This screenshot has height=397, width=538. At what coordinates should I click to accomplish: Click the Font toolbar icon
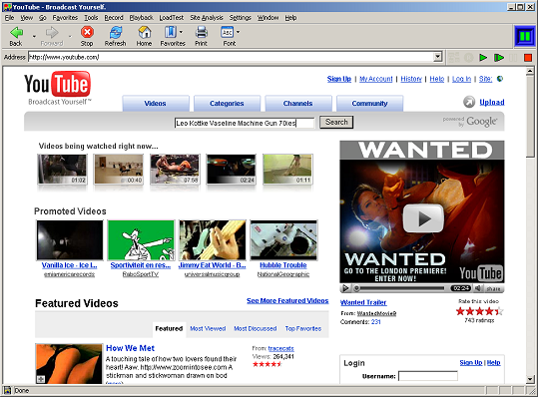click(228, 32)
